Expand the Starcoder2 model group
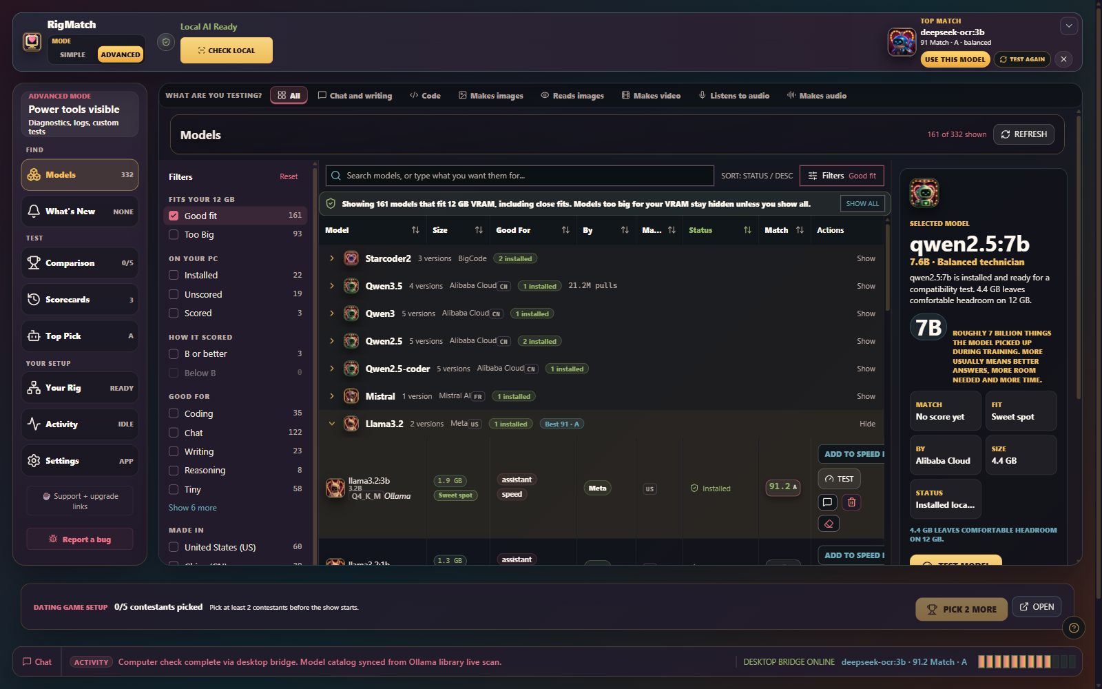 tap(332, 258)
